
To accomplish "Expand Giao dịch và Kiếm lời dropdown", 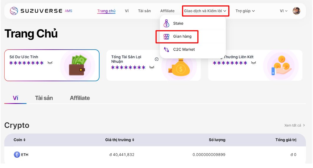I will [x=205, y=11].
